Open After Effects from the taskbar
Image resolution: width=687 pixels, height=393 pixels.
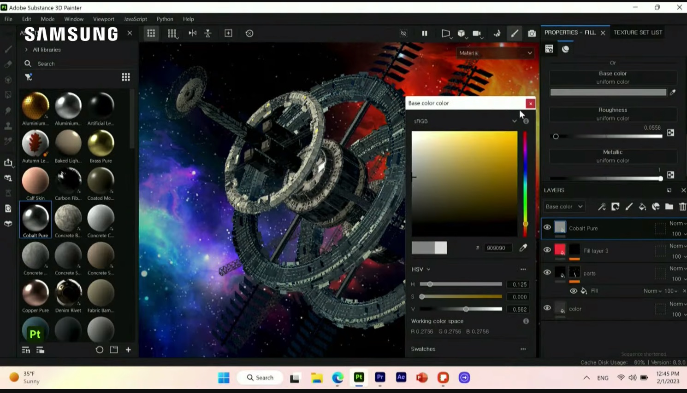pos(401,377)
